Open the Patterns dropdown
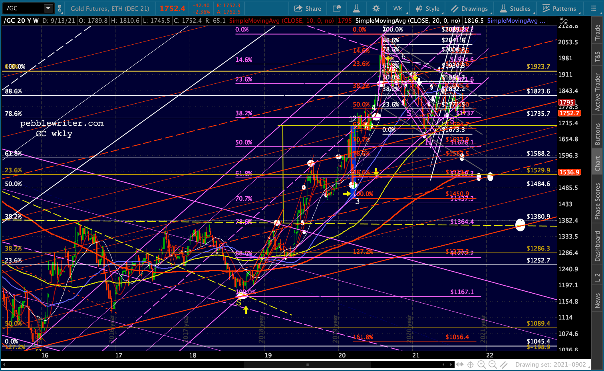The image size is (604, 371). click(x=559, y=8)
